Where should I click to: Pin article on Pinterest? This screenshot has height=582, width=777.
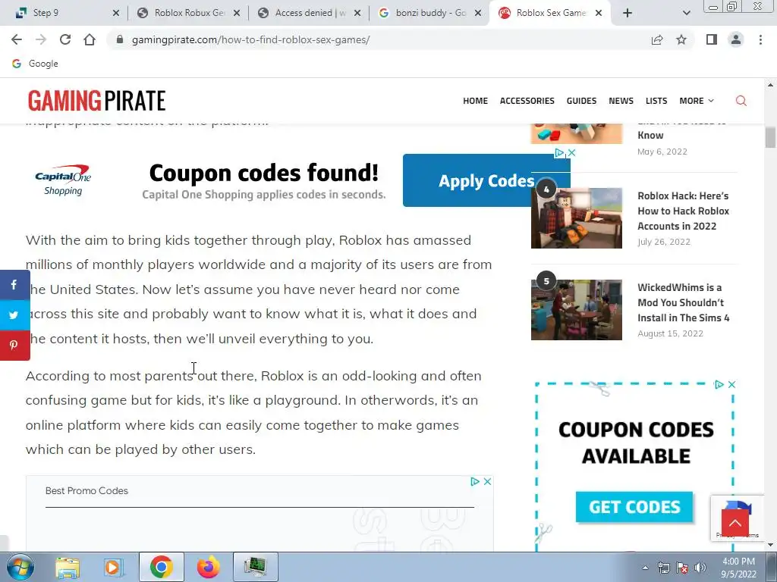tap(14, 346)
